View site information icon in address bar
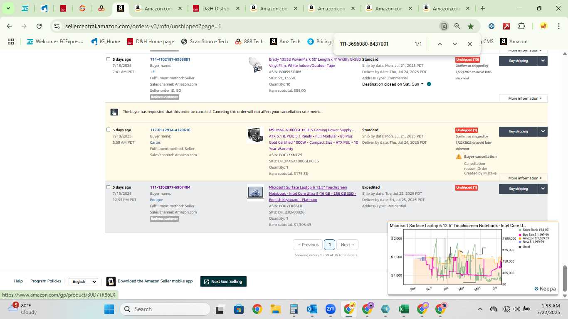Image resolution: width=568 pixels, height=319 pixels. pos(57,26)
